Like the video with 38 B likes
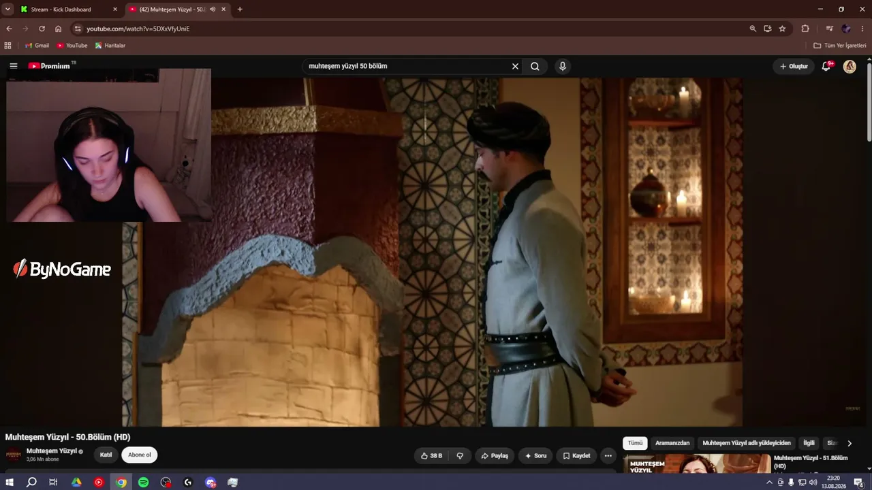Viewport: 872px width, 490px height. (x=432, y=455)
